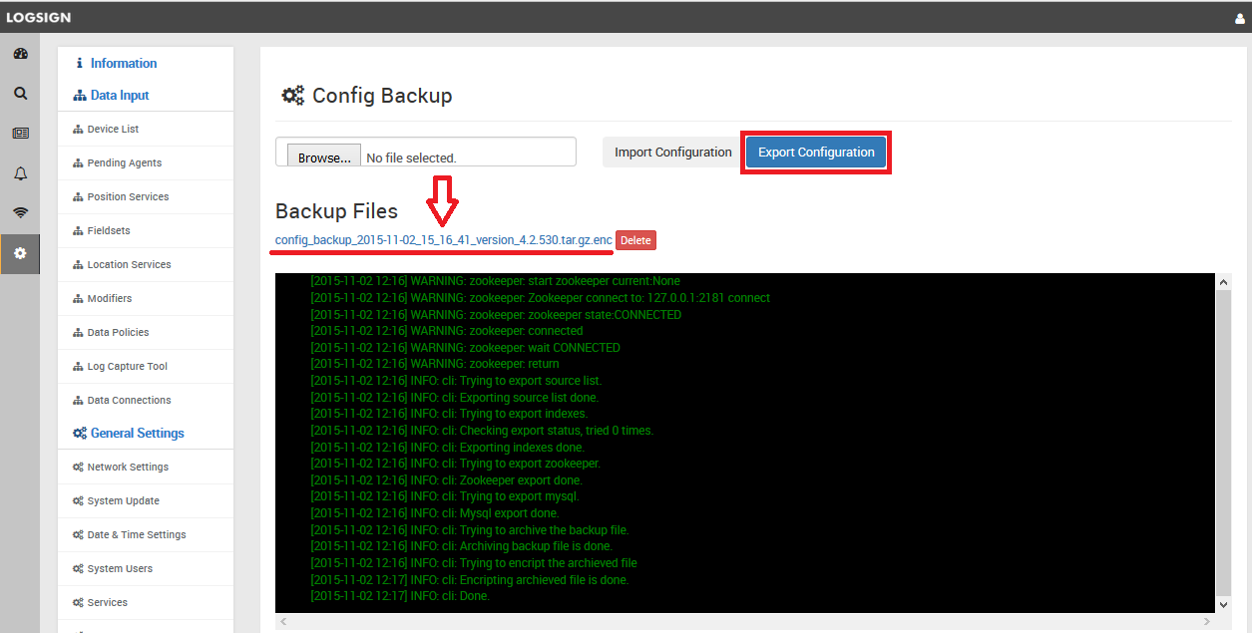1252x633 pixels.
Task: Click the Browse... file button
Action: [x=324, y=158]
